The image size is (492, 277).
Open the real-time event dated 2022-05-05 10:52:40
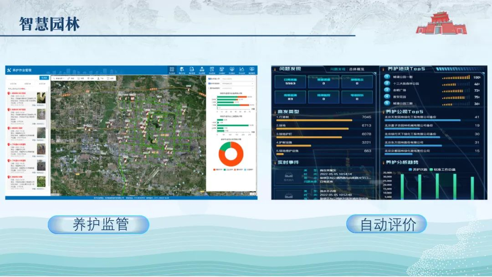click(x=324, y=194)
